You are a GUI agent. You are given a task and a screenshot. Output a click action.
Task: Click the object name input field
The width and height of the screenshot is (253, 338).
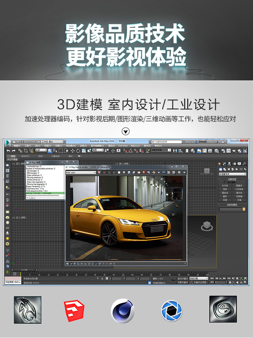(231, 209)
